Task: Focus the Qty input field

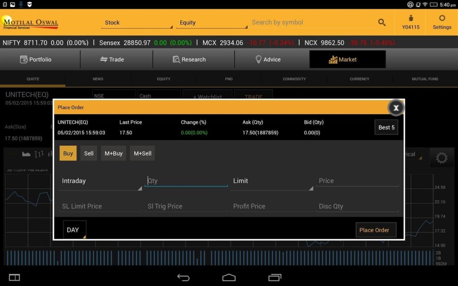Action: (186, 181)
